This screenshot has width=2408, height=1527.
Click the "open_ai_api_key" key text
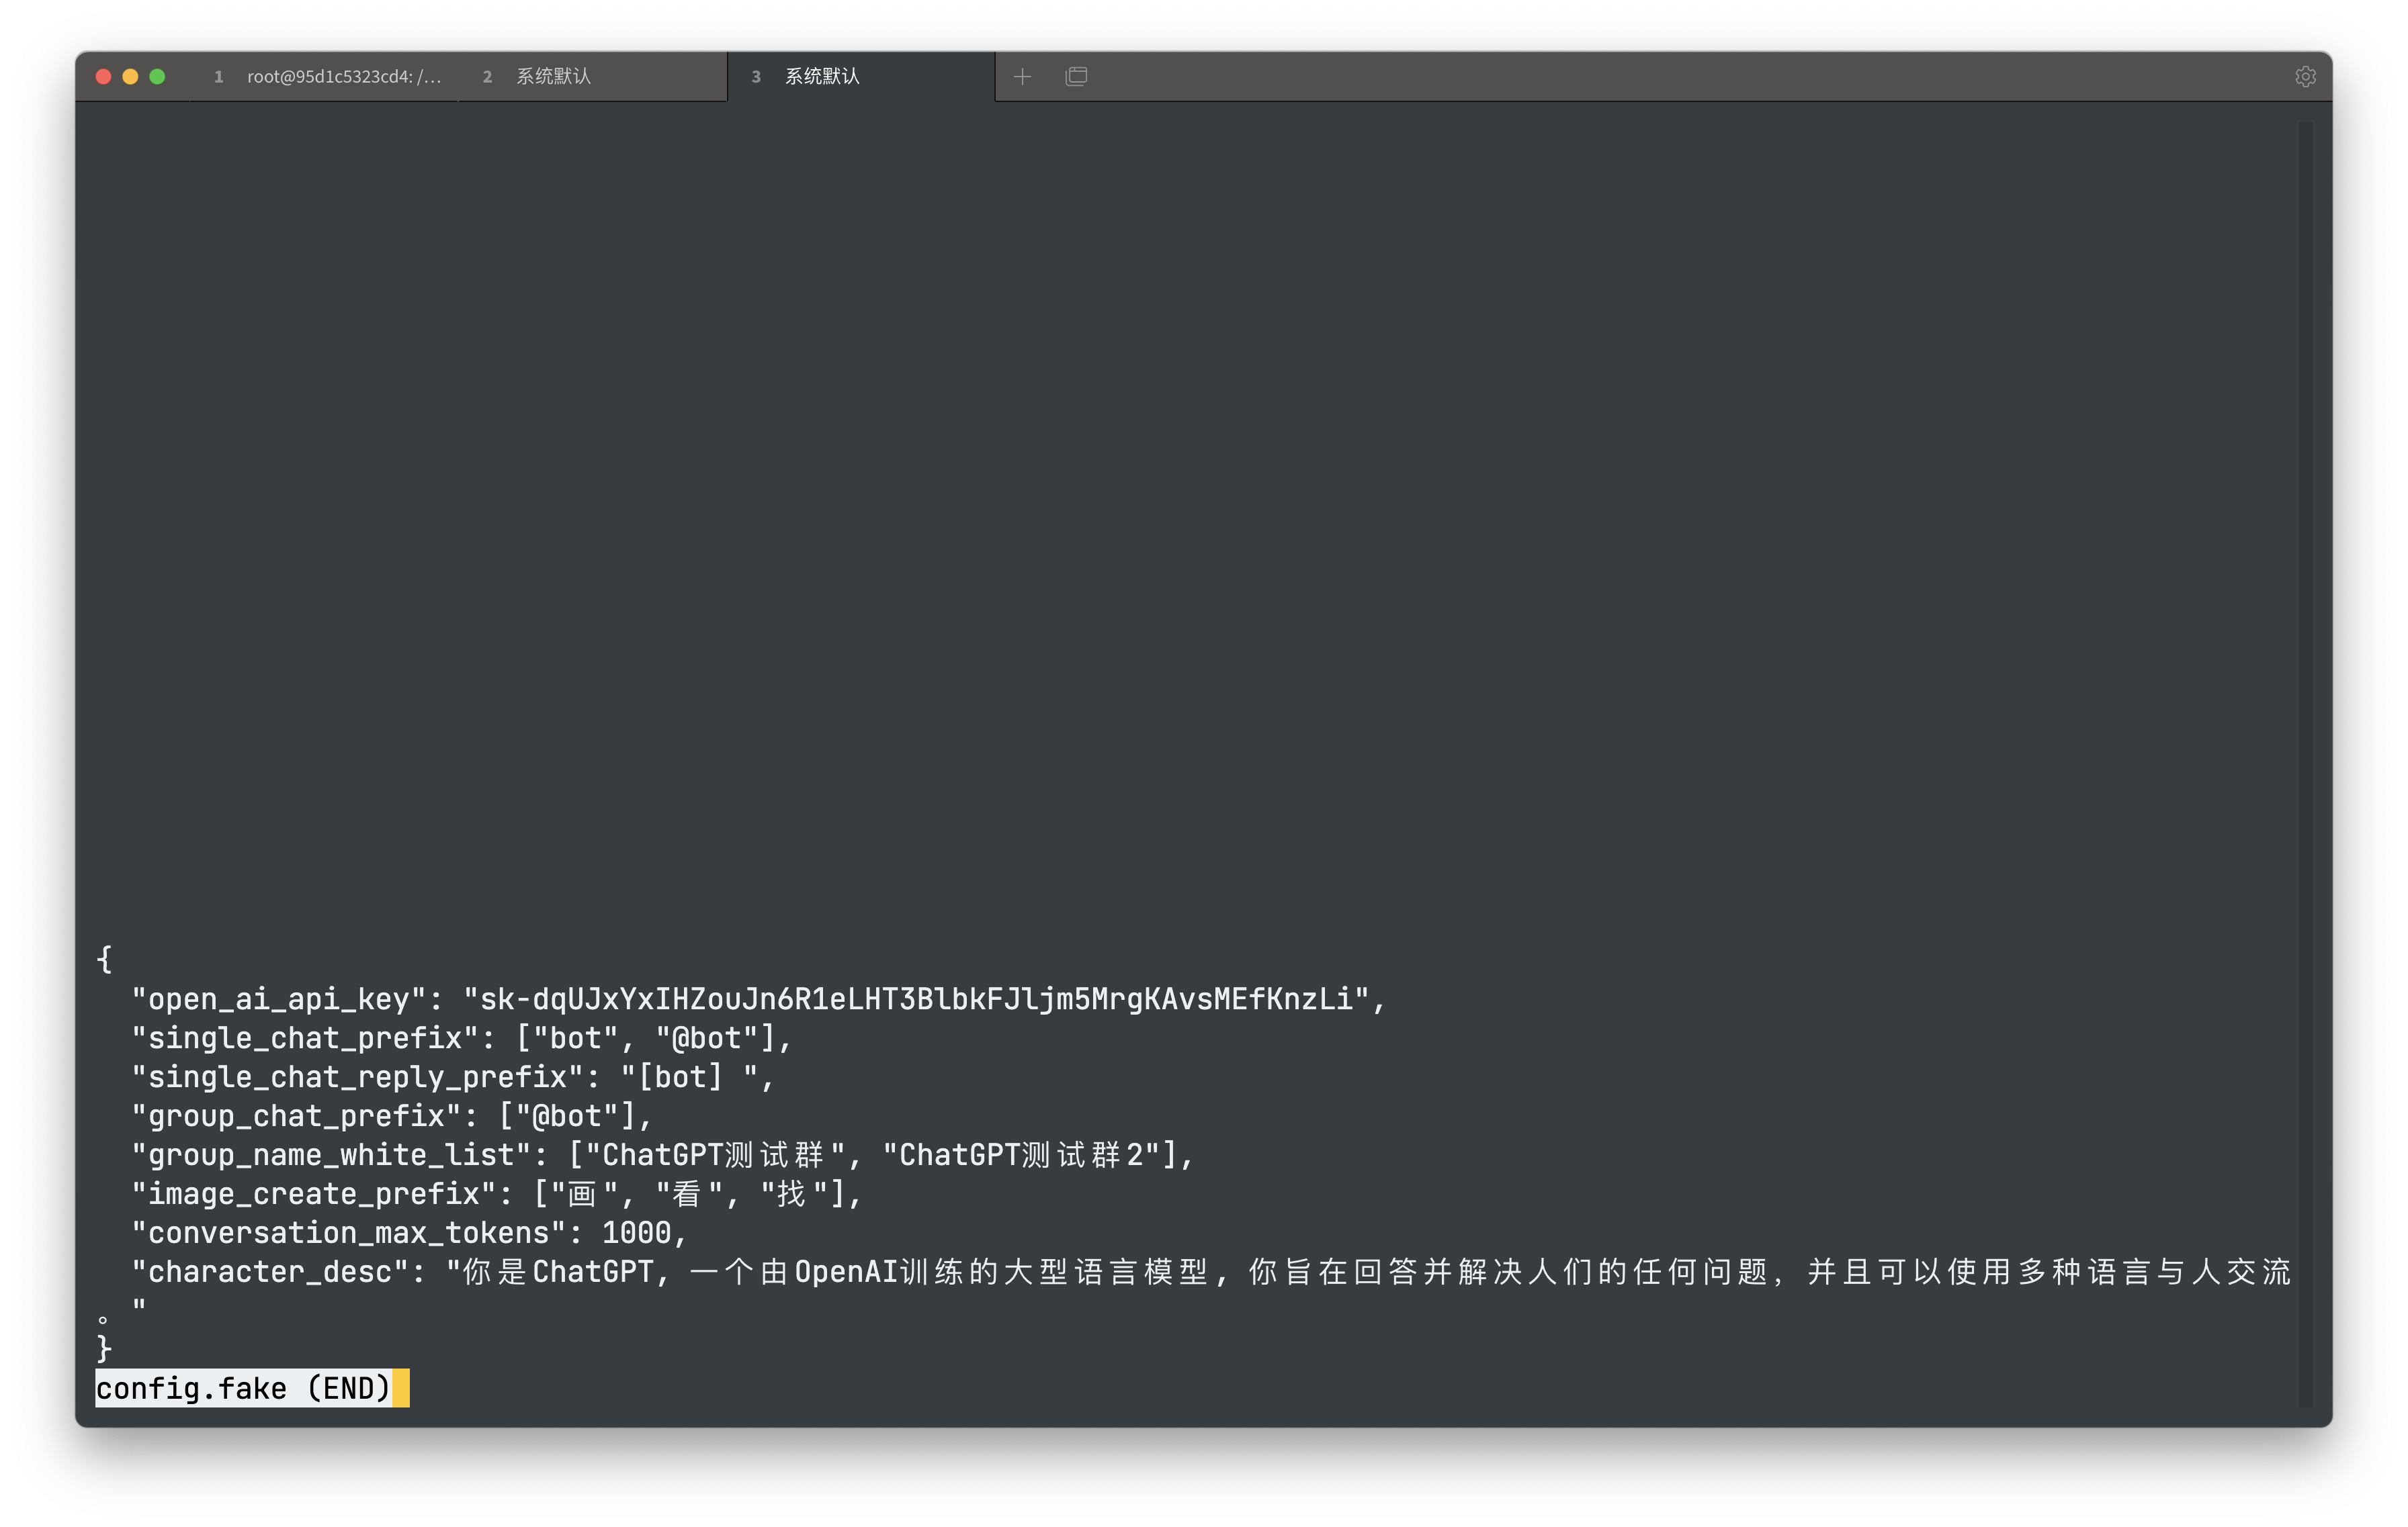tap(279, 999)
